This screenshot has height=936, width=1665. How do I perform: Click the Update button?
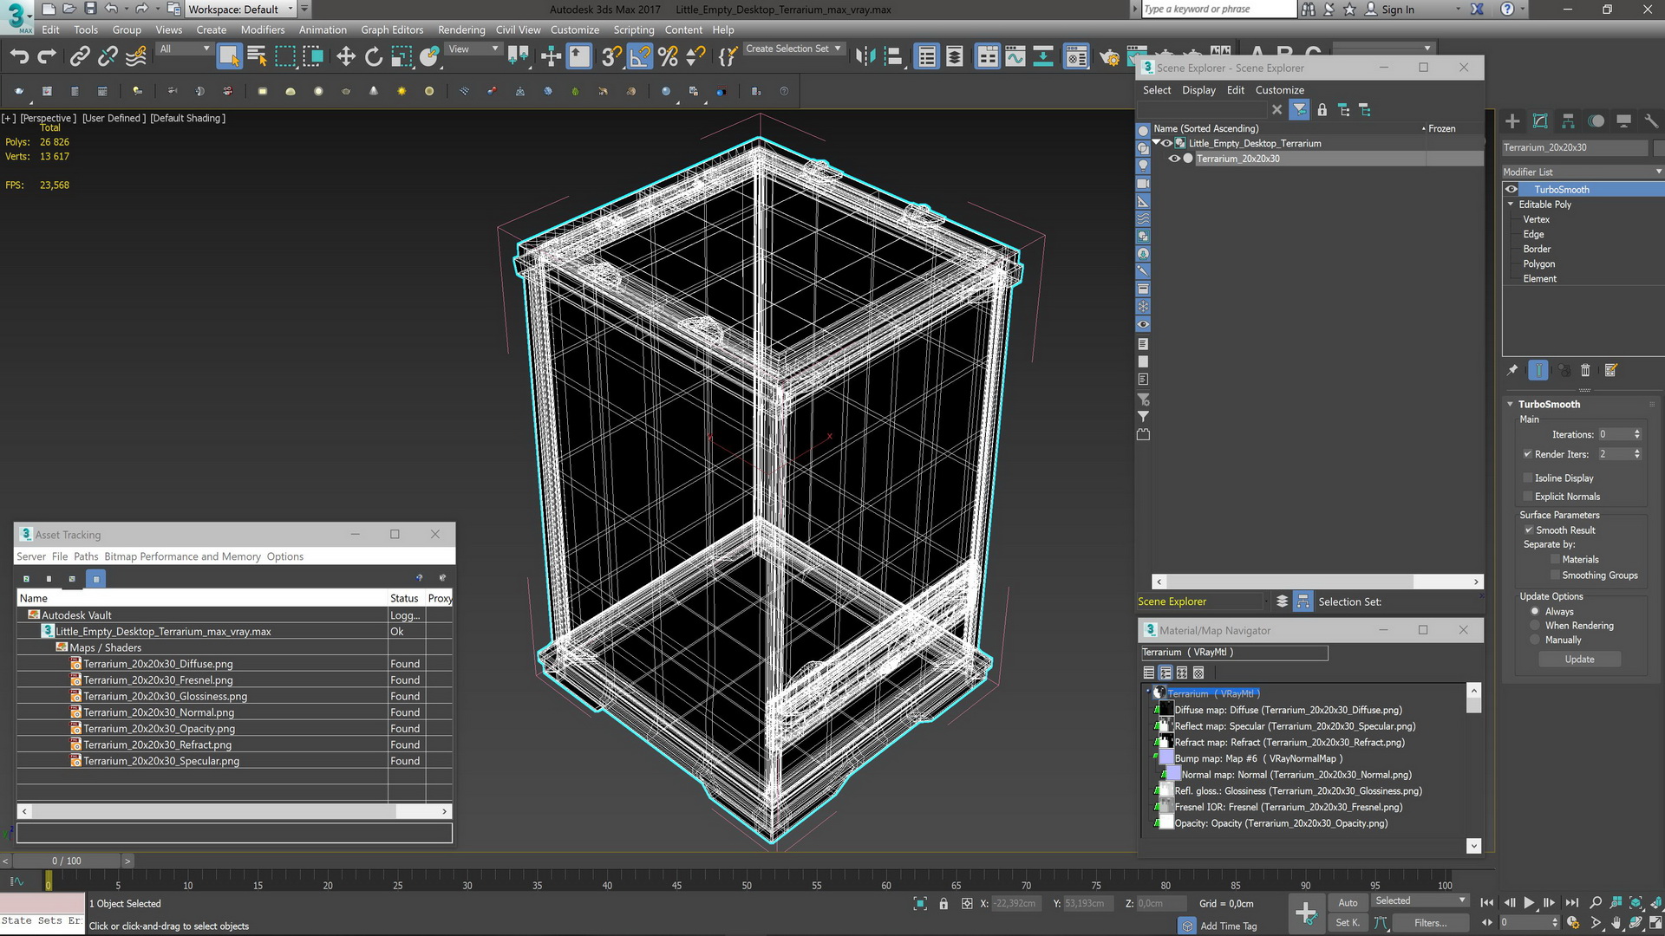click(x=1579, y=660)
